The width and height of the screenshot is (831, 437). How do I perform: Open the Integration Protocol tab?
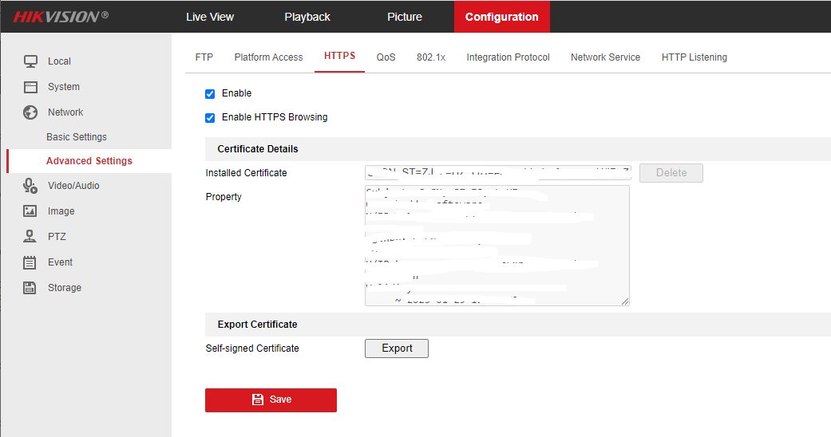tap(508, 57)
